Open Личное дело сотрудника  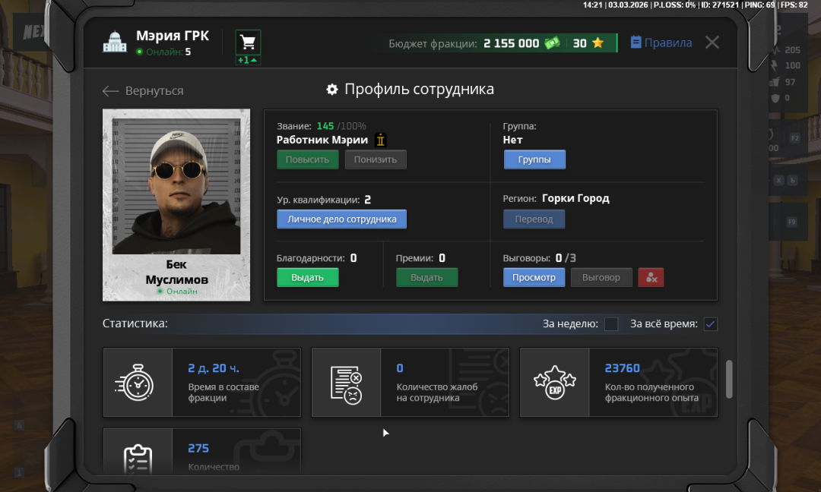coord(341,219)
